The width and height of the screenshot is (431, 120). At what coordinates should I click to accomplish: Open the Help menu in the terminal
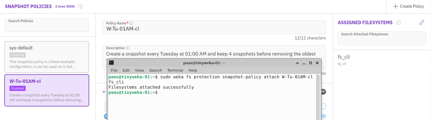(193, 70)
